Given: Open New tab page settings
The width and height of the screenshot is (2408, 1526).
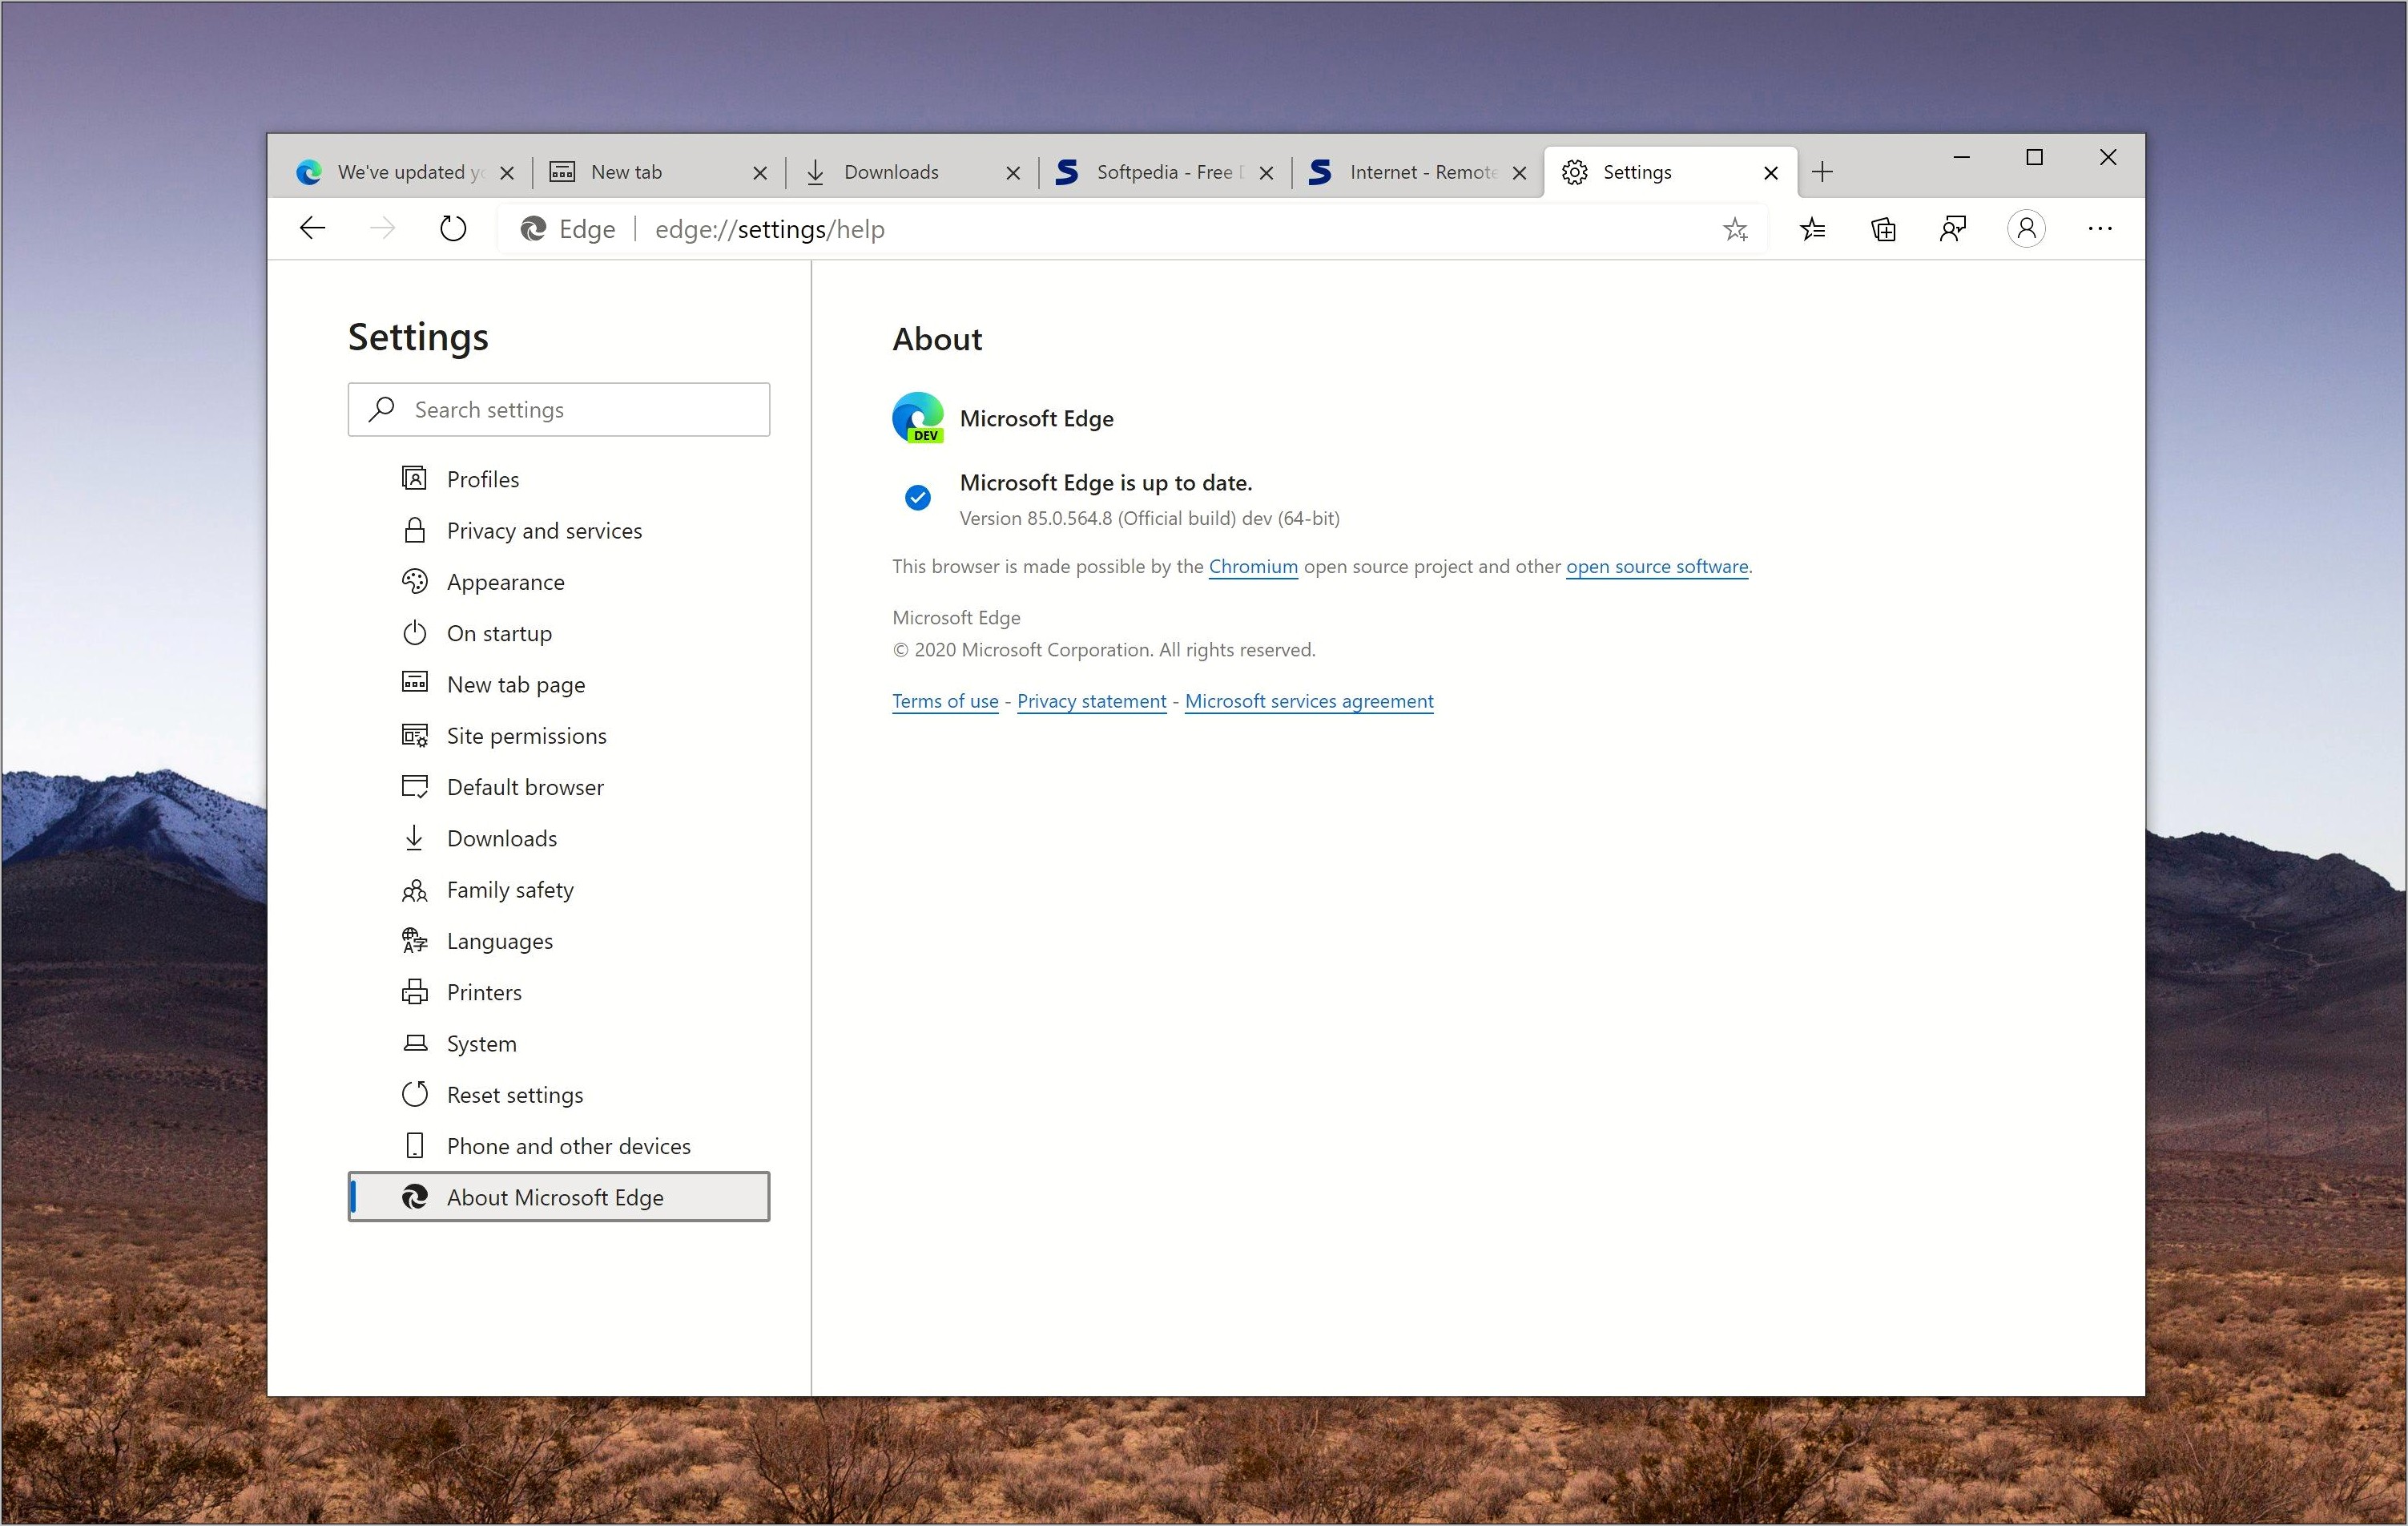Looking at the screenshot, I should point(559,684).
